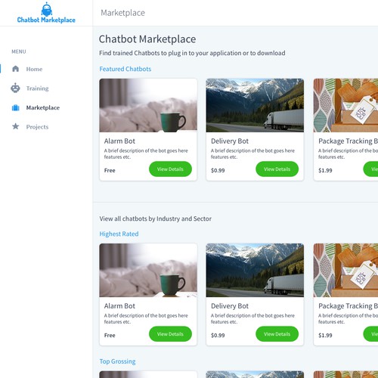Open the Training menu item
The height and width of the screenshot is (378, 378).
[x=38, y=88]
